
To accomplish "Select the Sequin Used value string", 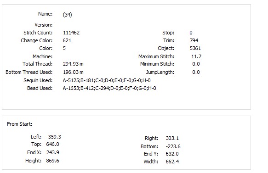I will [x=107, y=80].
